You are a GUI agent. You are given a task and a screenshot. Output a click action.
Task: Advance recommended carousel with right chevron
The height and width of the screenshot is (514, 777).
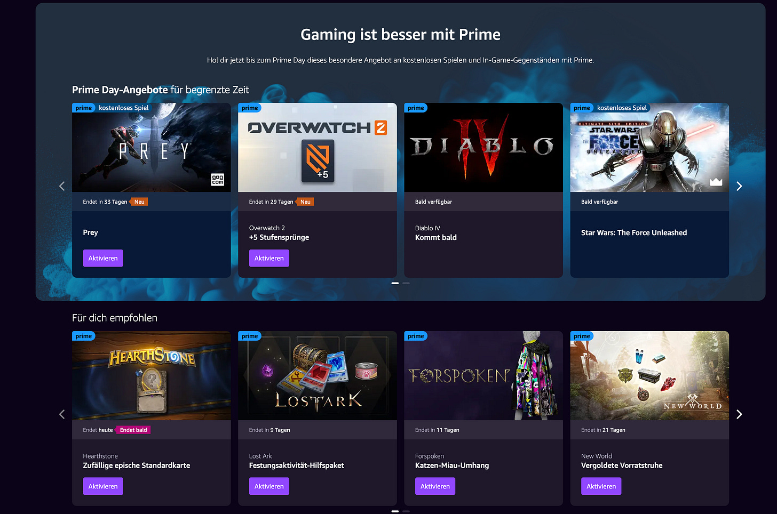[739, 414]
